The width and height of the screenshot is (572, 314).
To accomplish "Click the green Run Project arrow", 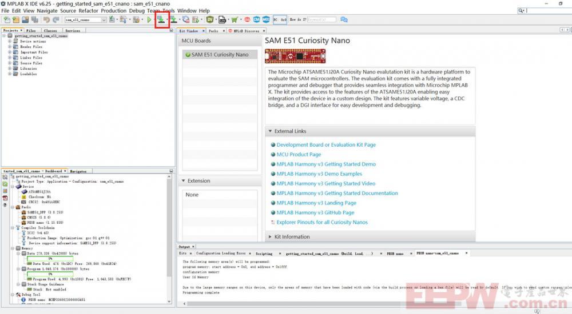I will click(149, 19).
